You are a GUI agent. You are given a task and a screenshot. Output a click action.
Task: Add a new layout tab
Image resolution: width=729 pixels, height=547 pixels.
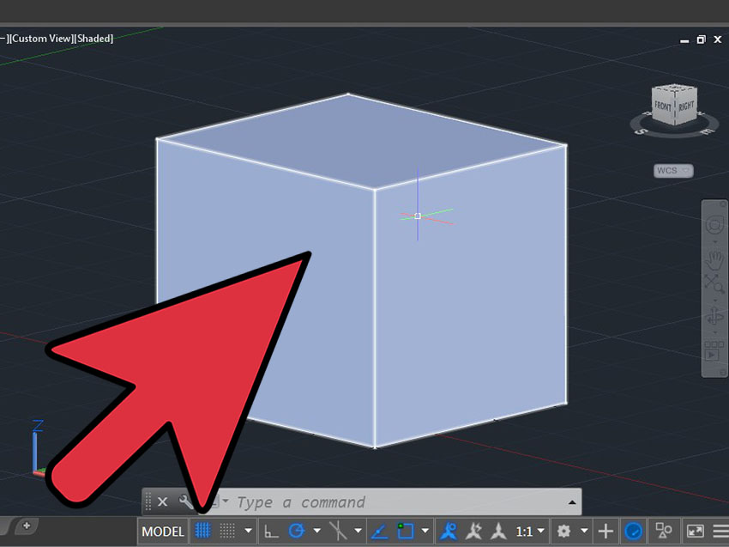(x=27, y=526)
